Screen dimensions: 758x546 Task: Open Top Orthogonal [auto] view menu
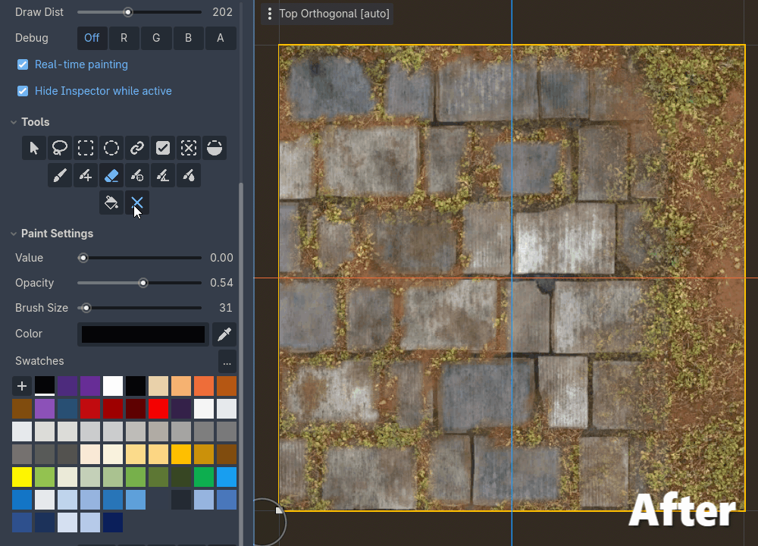pos(334,14)
